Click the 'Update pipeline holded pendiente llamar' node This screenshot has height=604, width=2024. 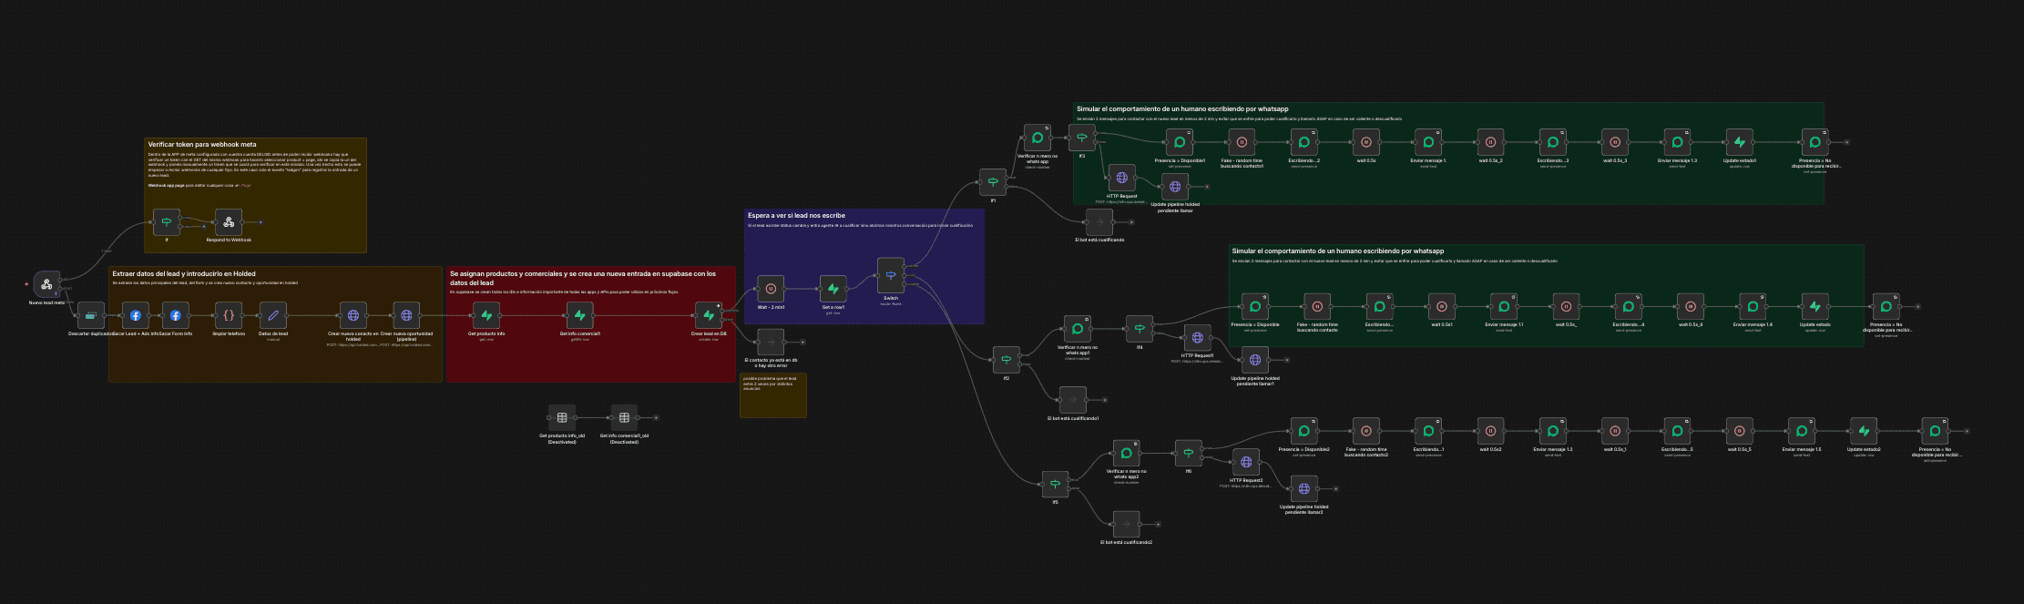click(1175, 187)
